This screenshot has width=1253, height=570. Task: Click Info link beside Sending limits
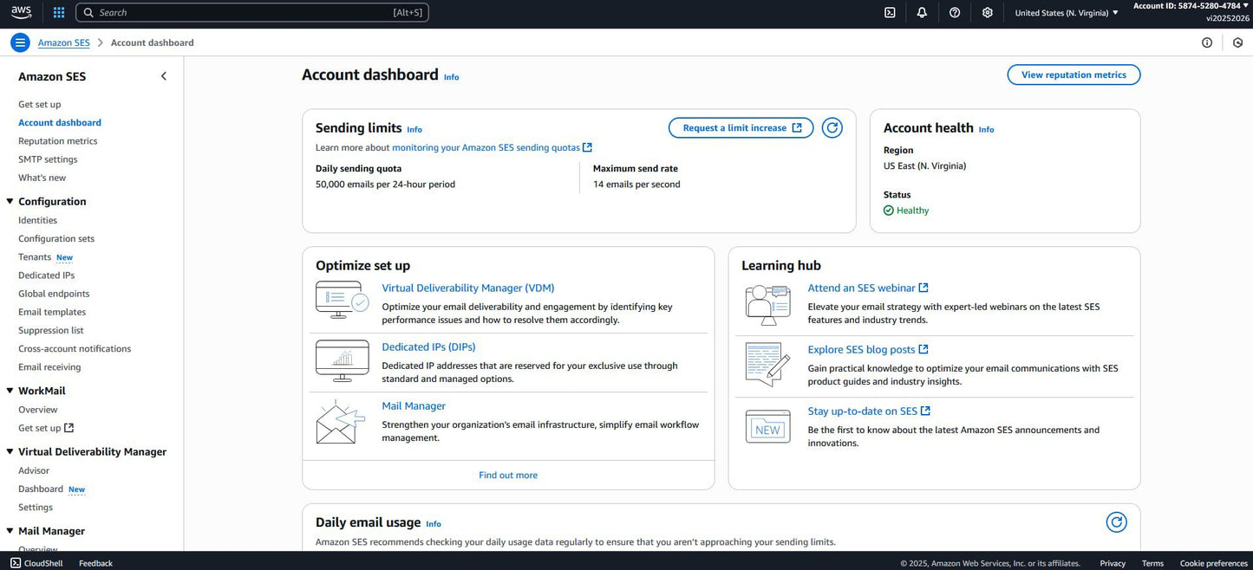tap(414, 130)
